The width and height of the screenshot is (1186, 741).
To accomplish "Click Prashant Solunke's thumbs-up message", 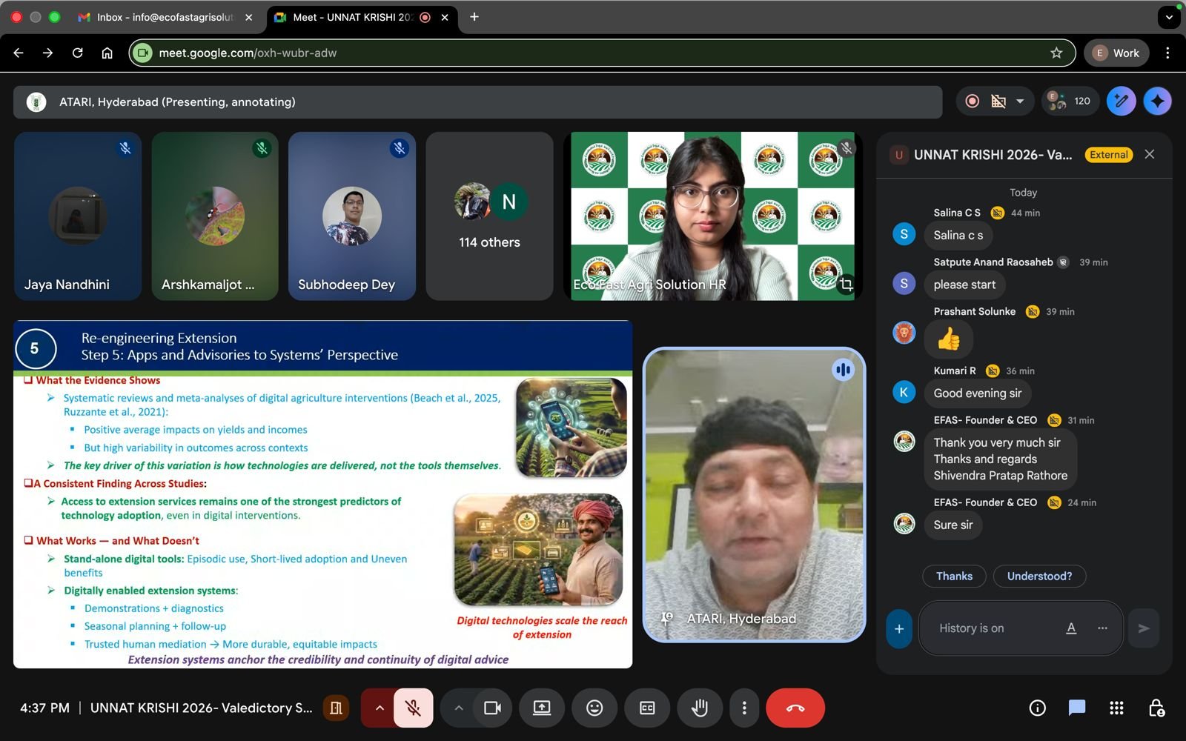I will [949, 339].
